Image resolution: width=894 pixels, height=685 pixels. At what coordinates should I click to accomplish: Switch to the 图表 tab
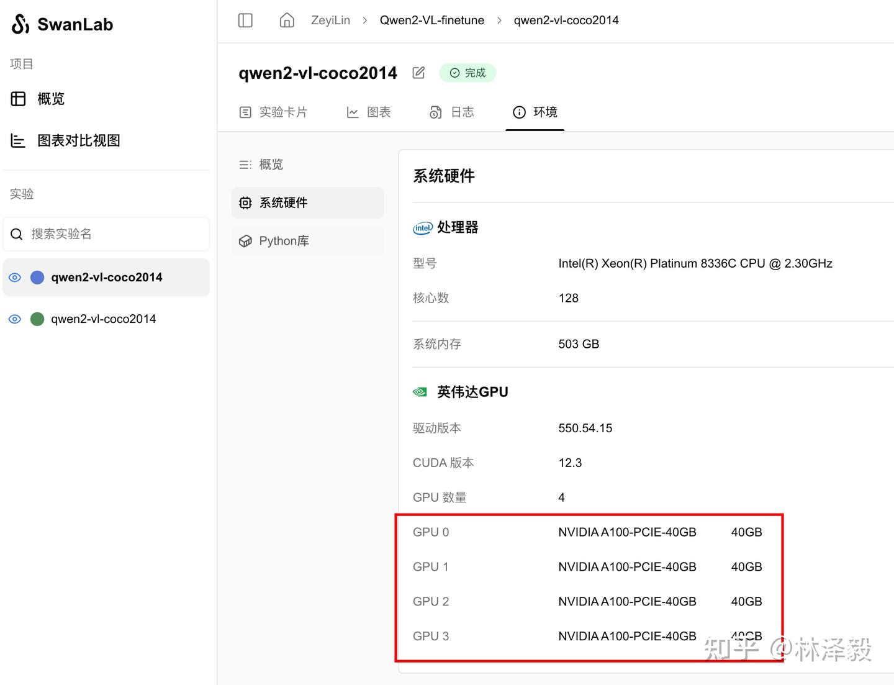pos(369,112)
